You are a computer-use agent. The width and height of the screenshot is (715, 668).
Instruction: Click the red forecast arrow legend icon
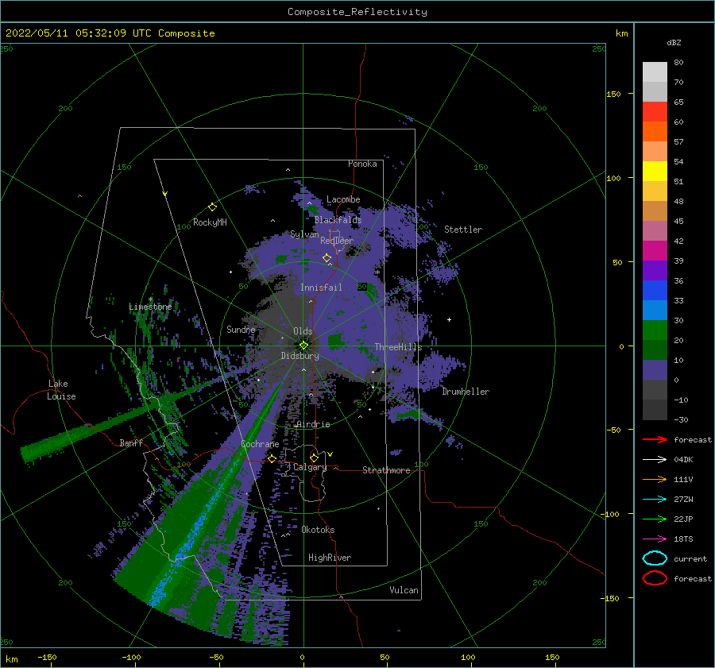point(655,439)
